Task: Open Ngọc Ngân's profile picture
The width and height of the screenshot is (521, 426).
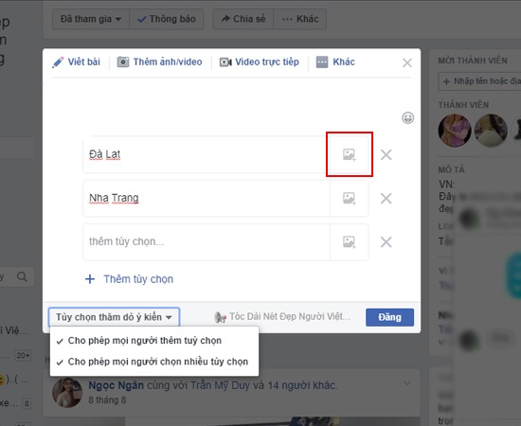Action: [x=67, y=392]
